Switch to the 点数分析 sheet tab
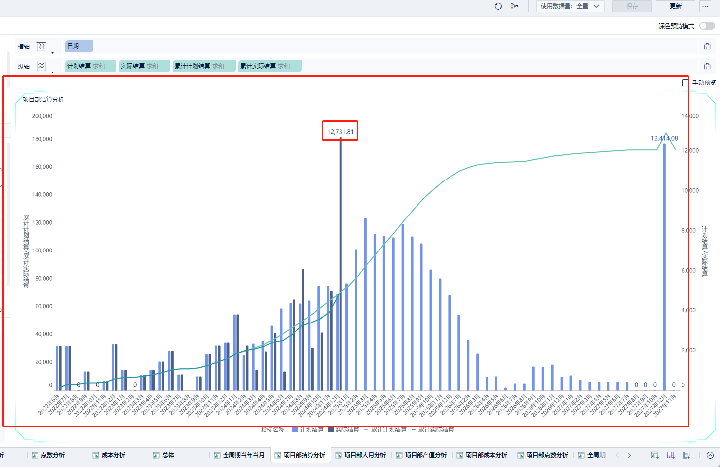This screenshot has width=720, height=467. [x=48, y=455]
